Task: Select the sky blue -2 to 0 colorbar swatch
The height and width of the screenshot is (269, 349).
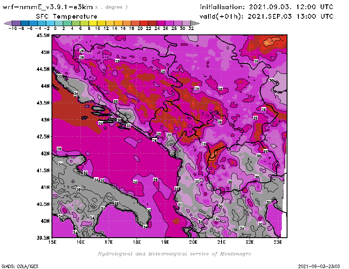Action: point(50,23)
